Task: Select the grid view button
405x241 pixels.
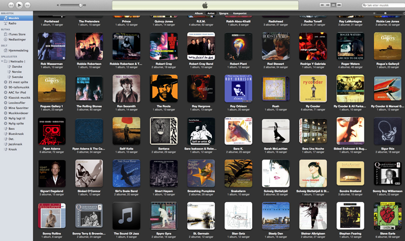Action: tap(333, 5)
